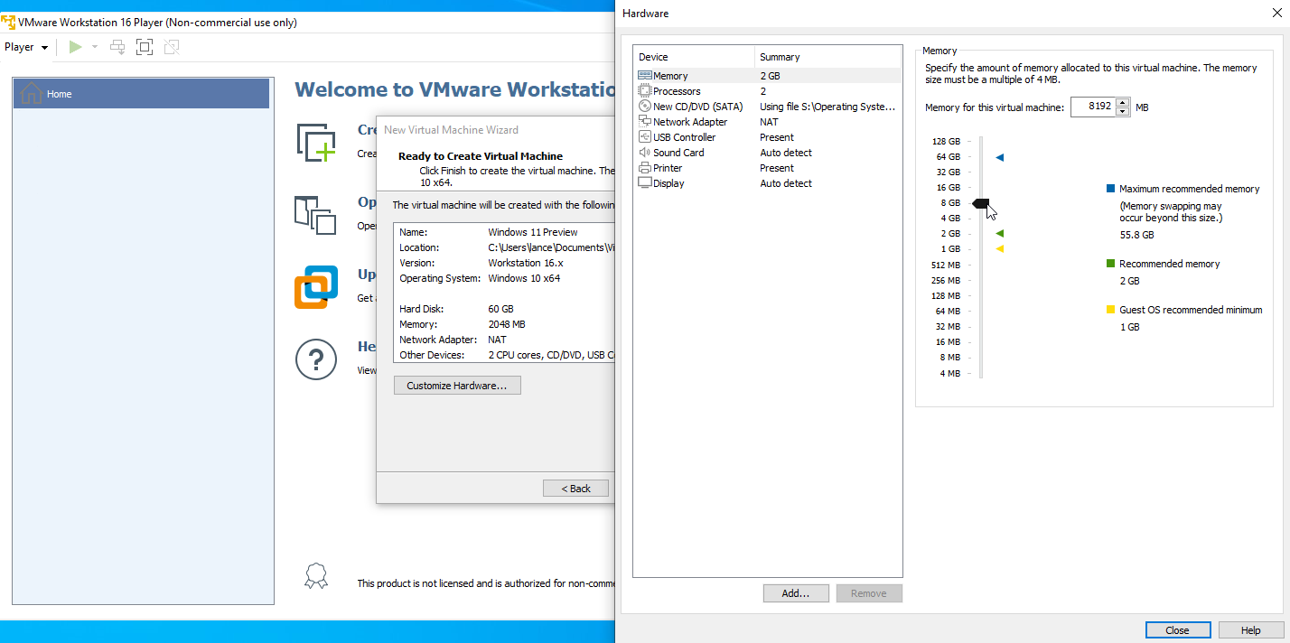This screenshot has height=643, width=1290.
Task: Increase memory with the up spinner arrow
Action: tap(1123, 102)
